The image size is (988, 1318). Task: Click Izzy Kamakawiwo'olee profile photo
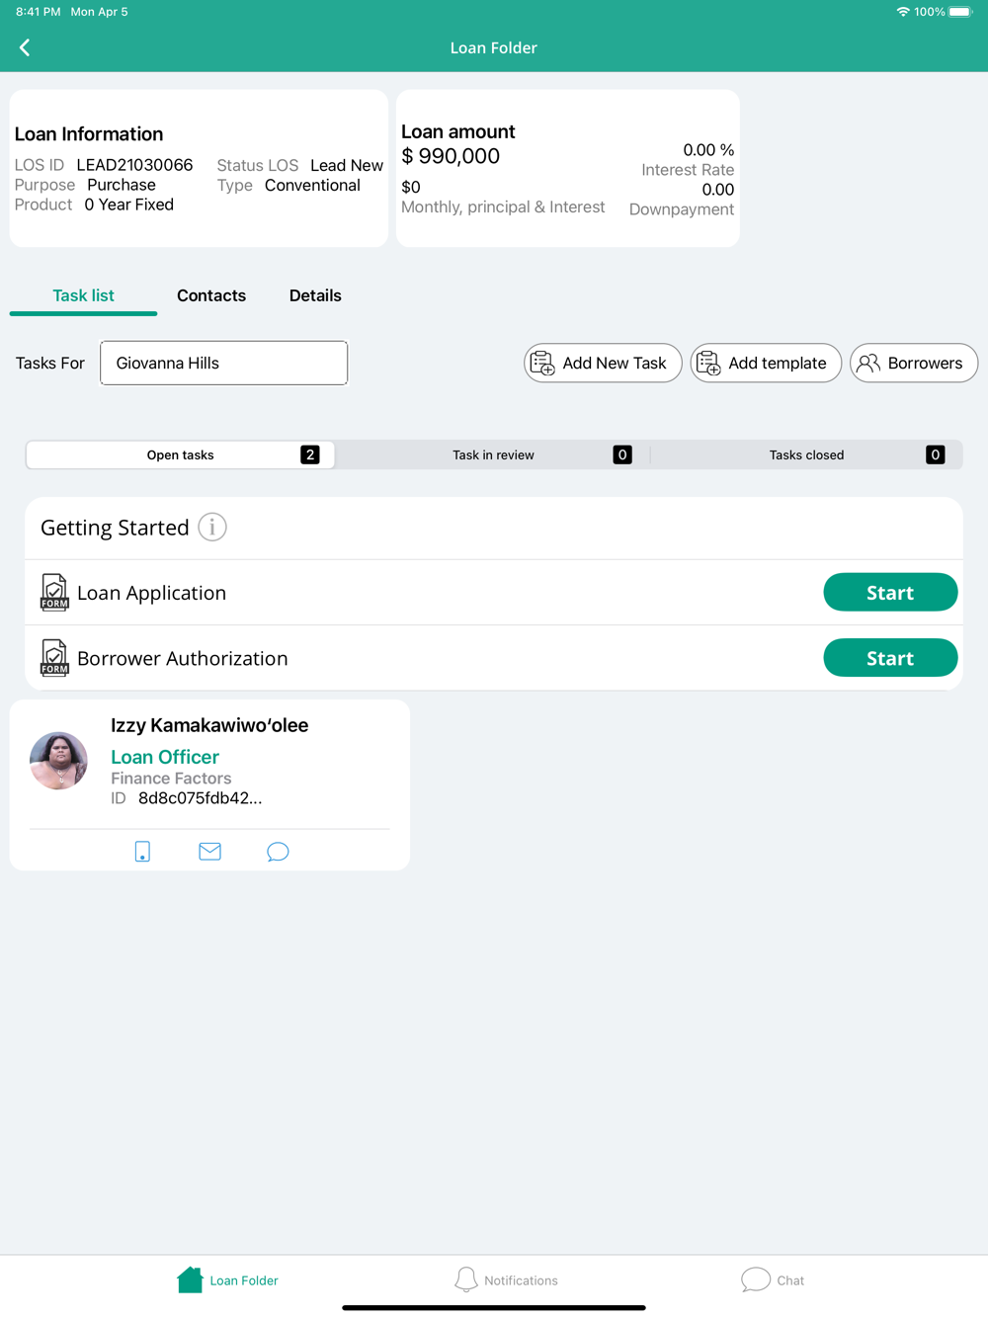click(59, 761)
